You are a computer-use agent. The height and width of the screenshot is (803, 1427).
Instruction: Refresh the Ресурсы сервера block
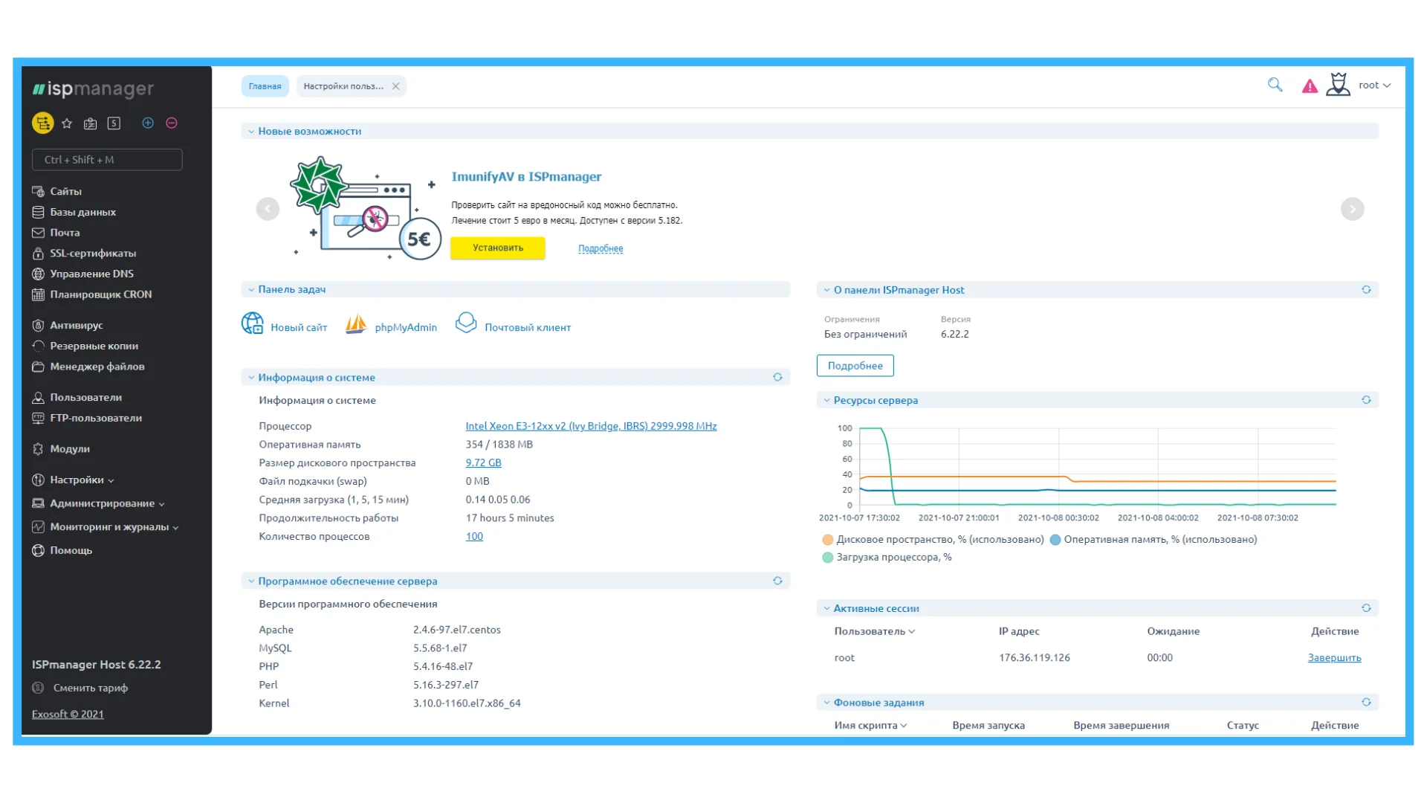1366,400
